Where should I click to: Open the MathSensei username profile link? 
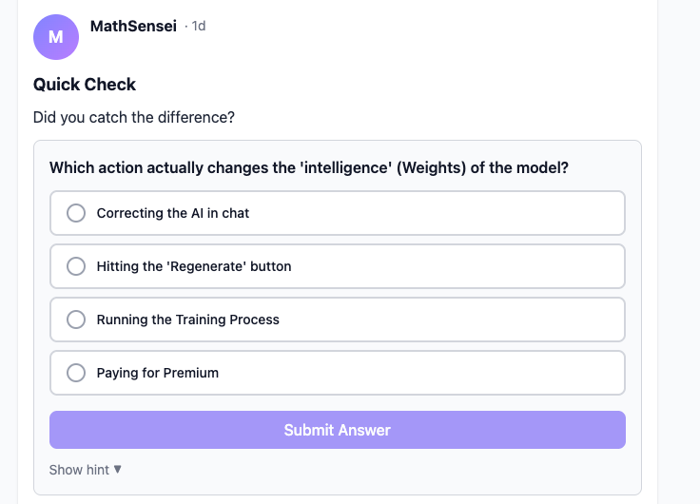tap(133, 26)
